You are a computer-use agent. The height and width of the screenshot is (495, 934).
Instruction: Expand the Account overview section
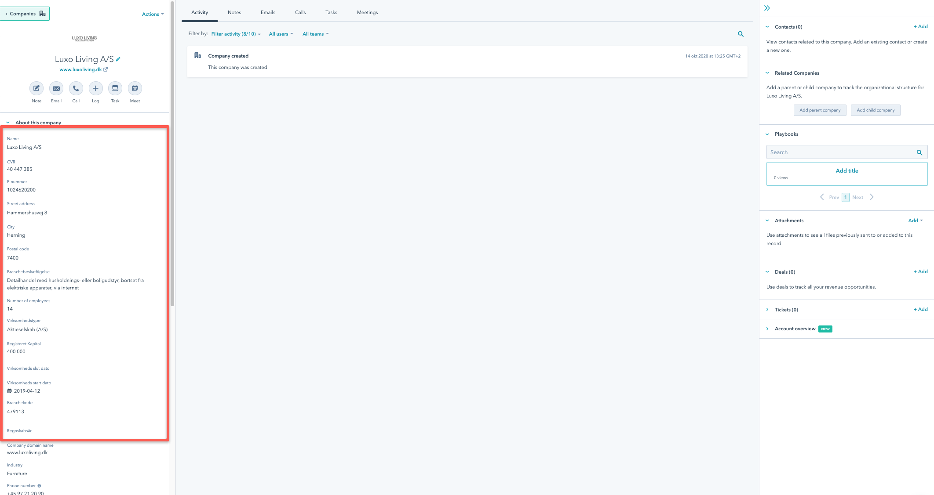coord(767,329)
